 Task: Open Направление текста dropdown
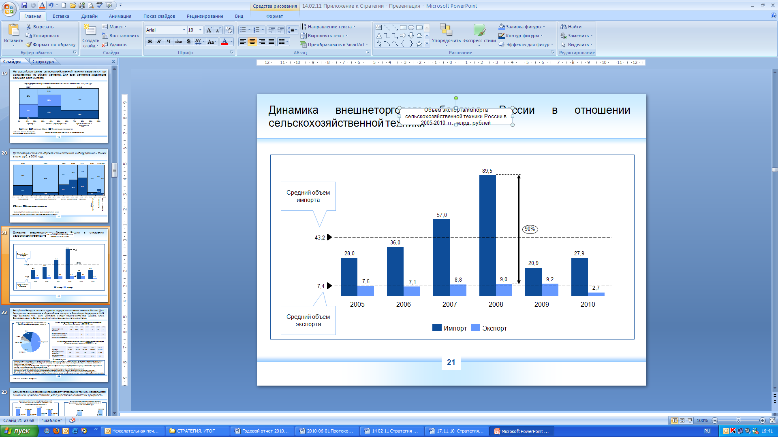(x=328, y=27)
